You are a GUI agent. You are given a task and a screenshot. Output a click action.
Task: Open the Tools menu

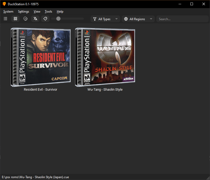48,12
